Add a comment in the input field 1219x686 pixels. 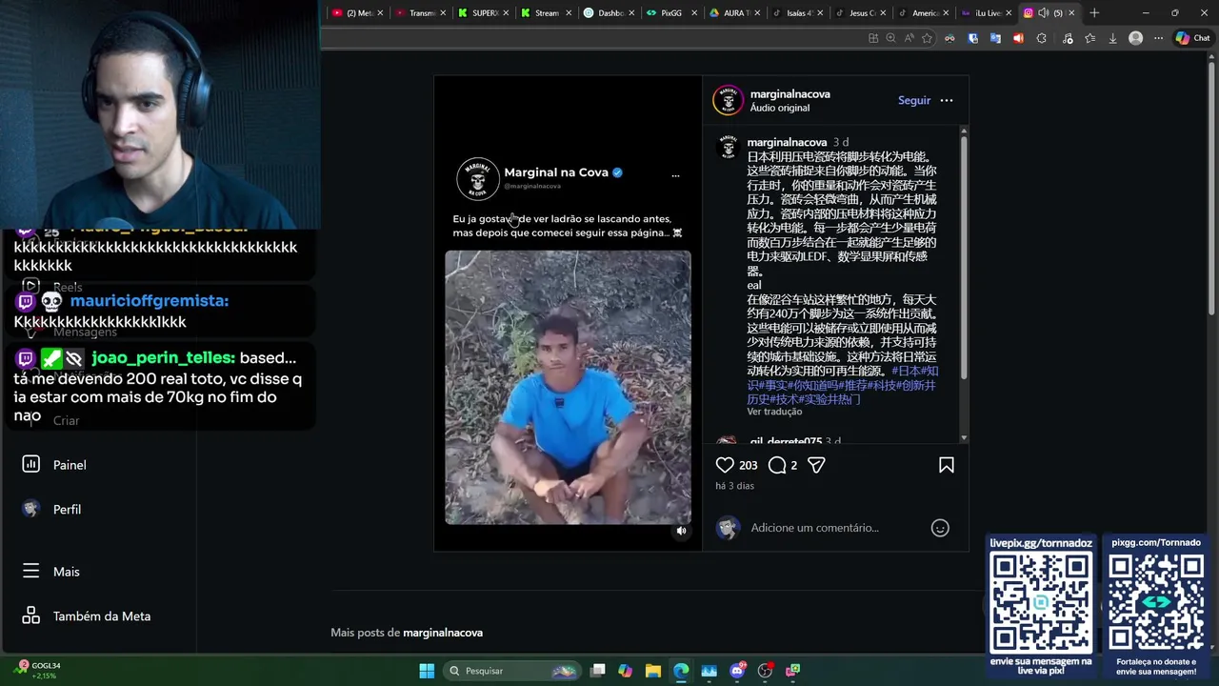[x=836, y=528]
